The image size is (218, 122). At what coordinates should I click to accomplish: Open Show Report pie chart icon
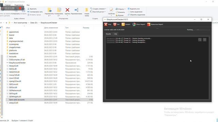point(134,24)
